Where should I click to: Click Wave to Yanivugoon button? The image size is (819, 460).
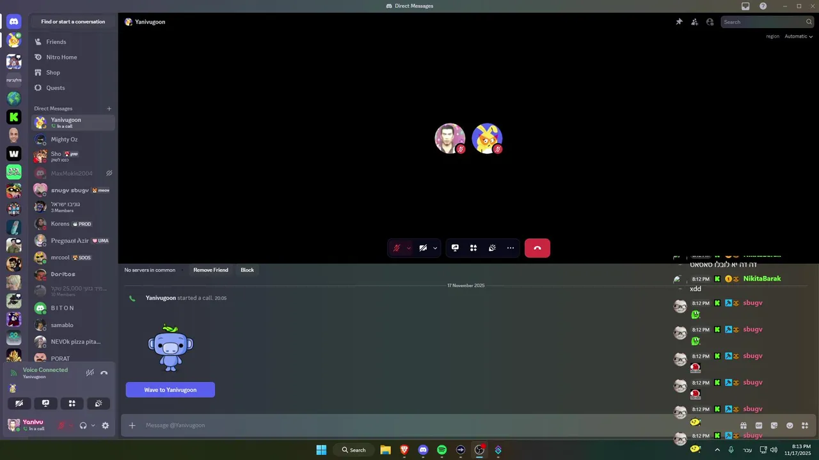point(170,390)
